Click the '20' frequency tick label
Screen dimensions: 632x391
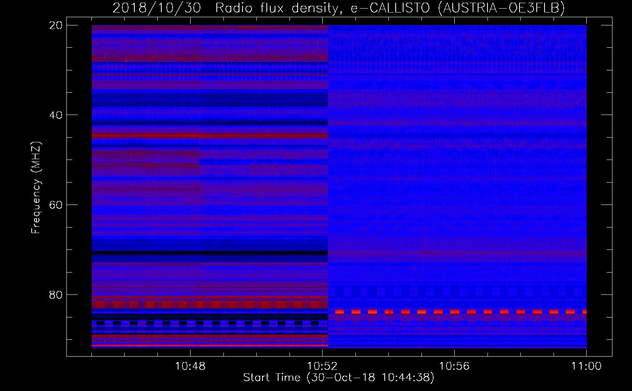(x=56, y=25)
